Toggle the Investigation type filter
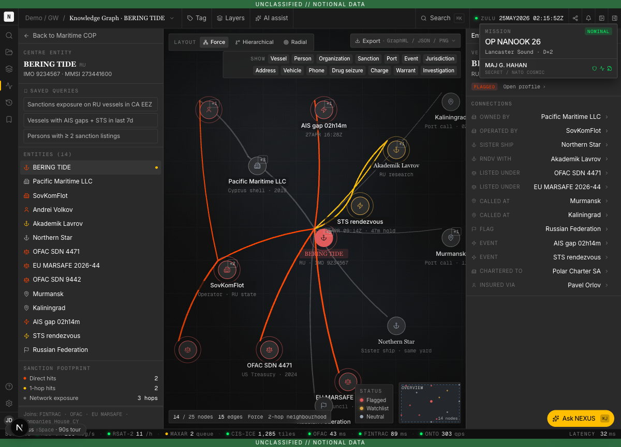 click(x=438, y=71)
